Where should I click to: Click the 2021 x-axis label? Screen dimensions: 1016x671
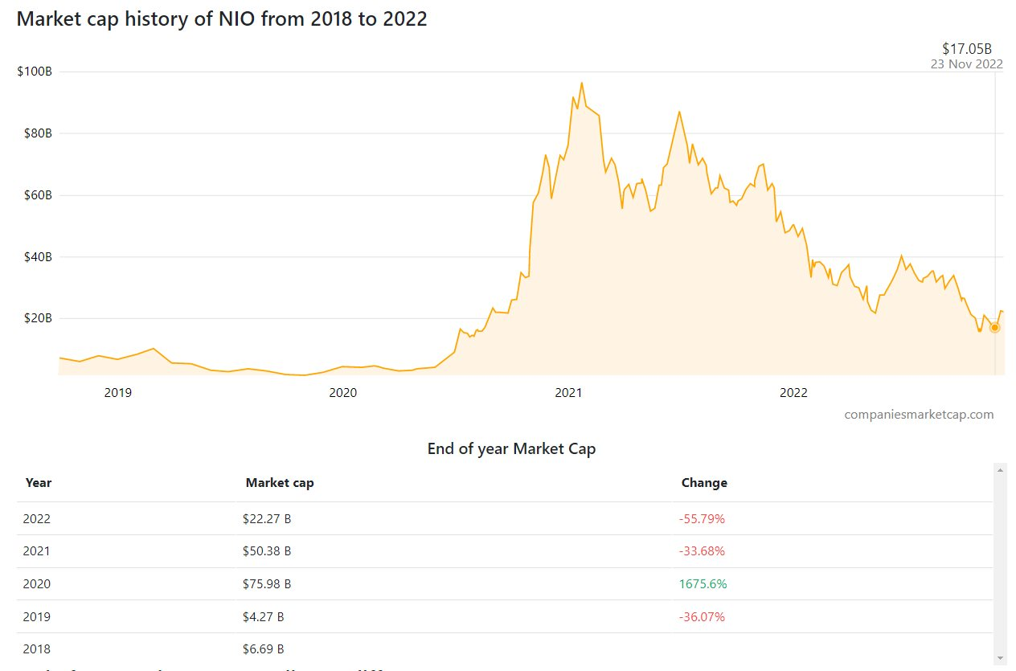(568, 393)
